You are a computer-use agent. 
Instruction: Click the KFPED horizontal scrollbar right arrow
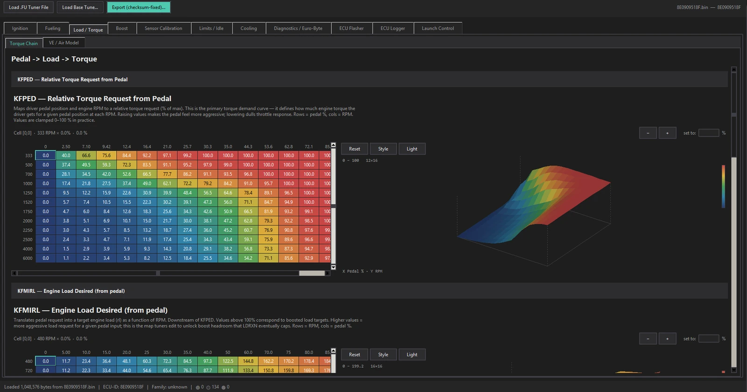[328, 273]
